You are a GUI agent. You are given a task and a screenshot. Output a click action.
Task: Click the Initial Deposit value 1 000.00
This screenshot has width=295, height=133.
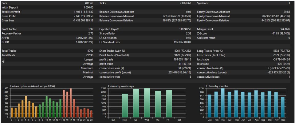click(88, 8)
